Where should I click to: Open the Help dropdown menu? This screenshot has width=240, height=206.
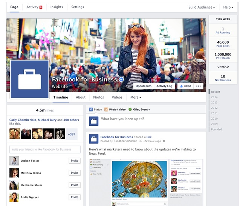[x=228, y=7]
